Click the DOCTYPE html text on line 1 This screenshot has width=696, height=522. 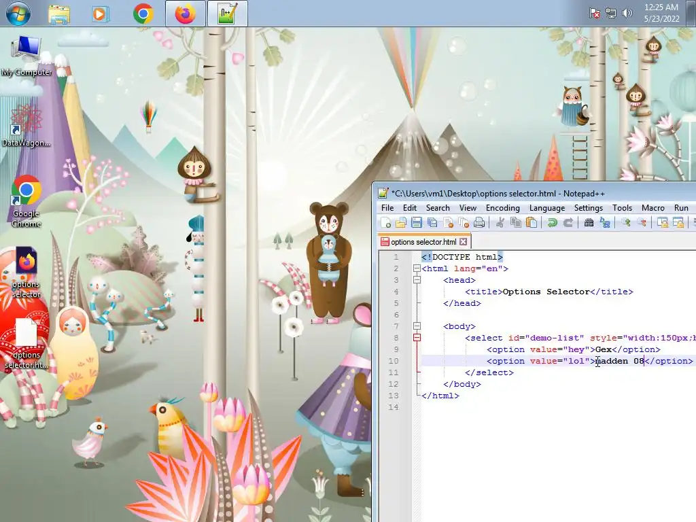click(462, 257)
